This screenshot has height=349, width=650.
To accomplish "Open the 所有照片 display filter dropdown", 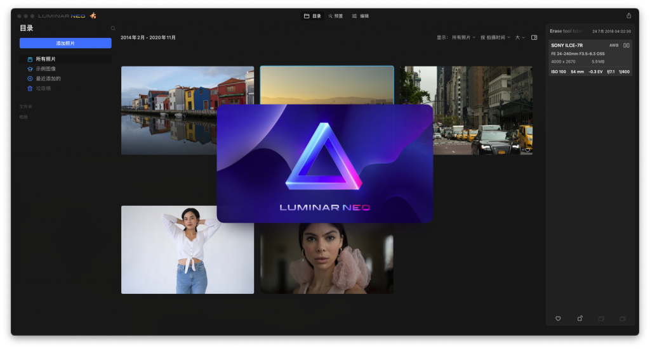I will coord(463,37).
